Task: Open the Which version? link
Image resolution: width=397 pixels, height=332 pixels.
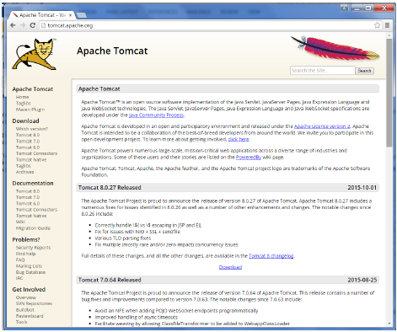Action: (32, 129)
